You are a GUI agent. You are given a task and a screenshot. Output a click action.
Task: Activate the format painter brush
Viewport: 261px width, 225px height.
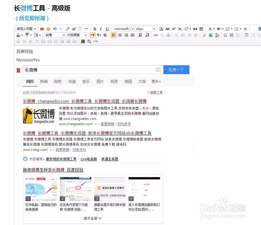[x=74, y=29]
